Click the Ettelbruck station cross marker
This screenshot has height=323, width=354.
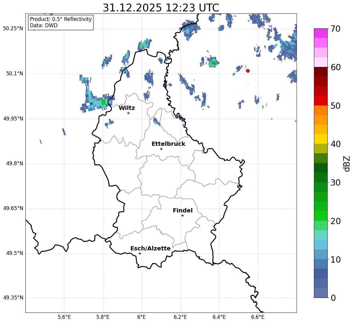click(x=161, y=149)
